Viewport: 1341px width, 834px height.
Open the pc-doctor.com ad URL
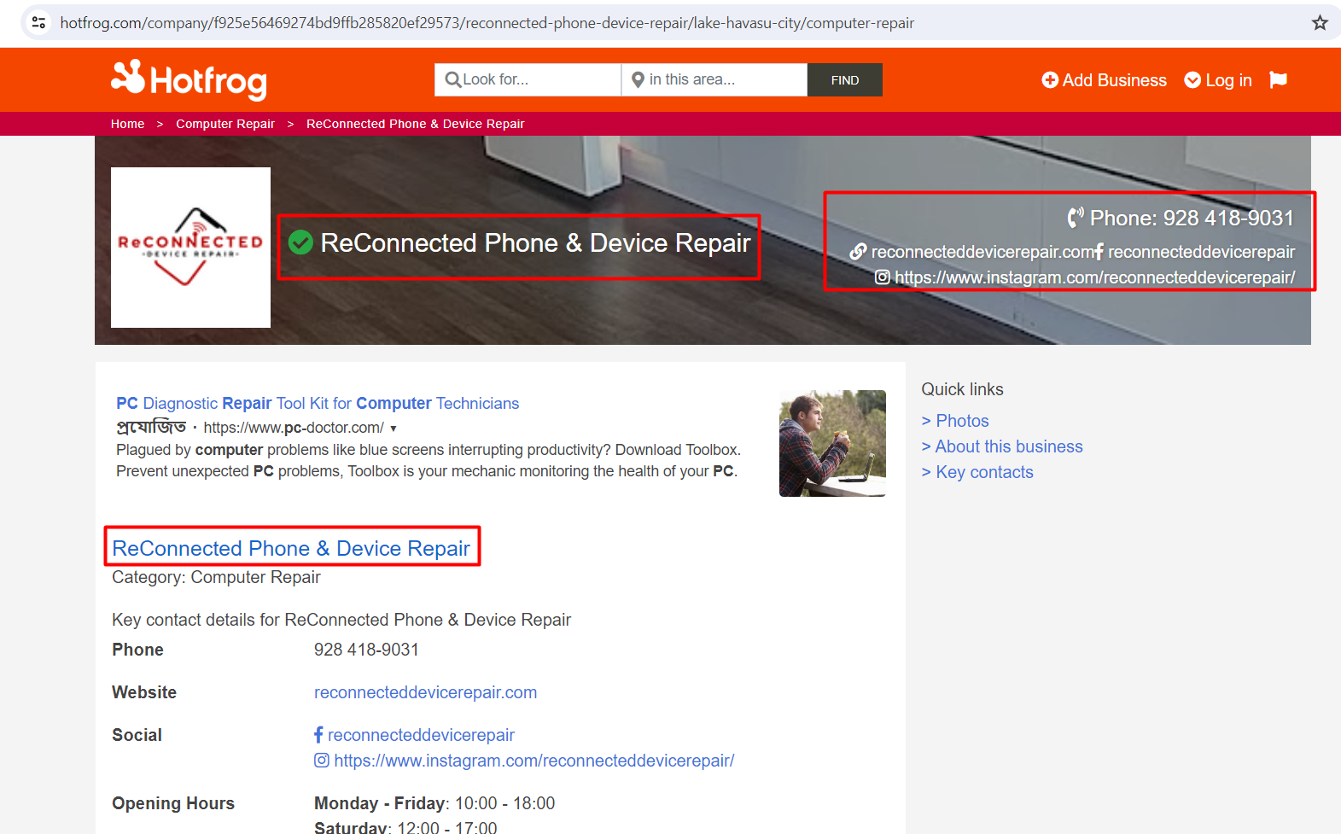click(294, 428)
